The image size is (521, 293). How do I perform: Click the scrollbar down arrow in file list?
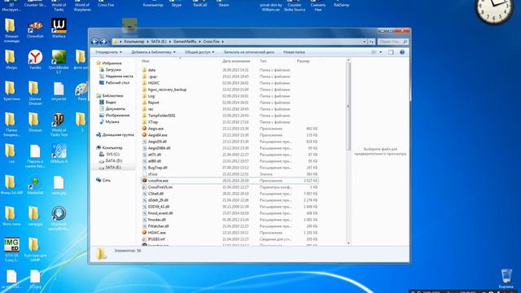coord(348,243)
